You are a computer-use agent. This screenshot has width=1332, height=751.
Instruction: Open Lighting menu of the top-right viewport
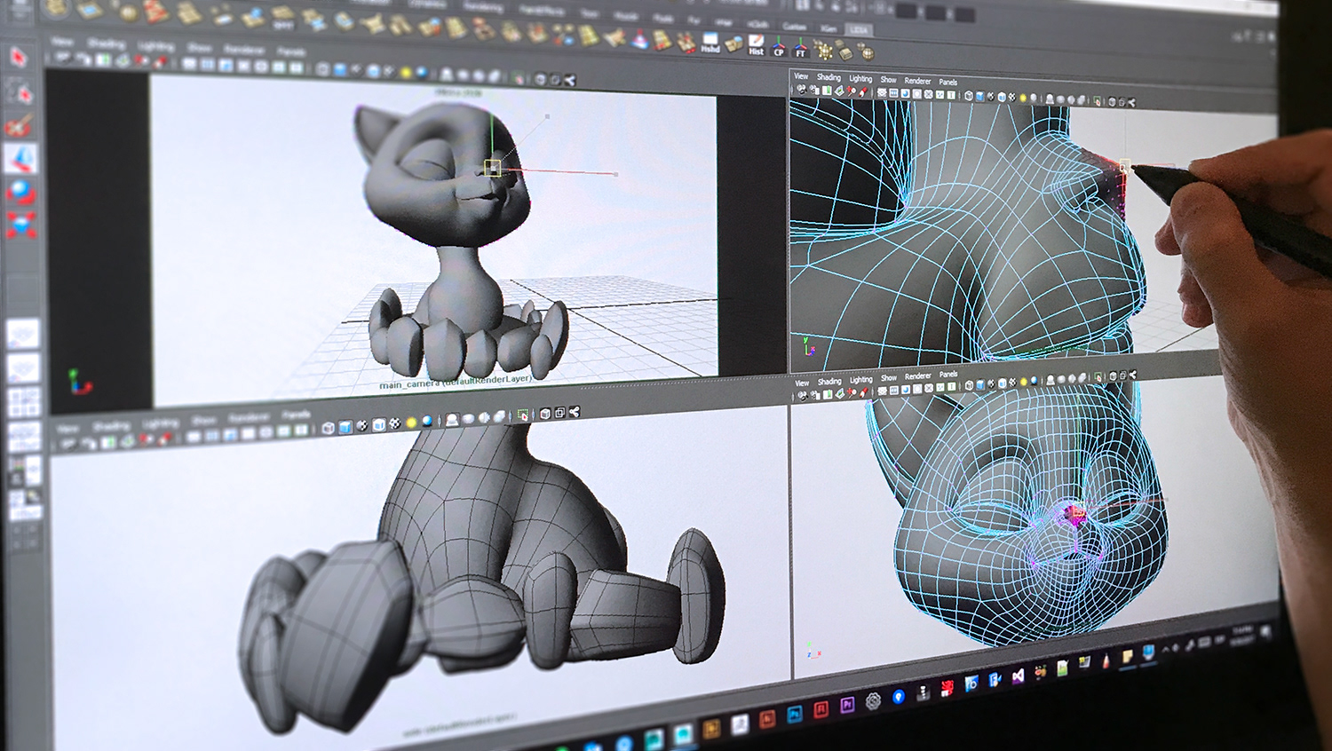point(860,78)
